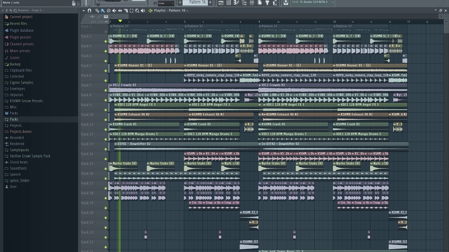Viewport: 449px width, 252px height.
Task: Open Current project in the browser
Action: coord(21,17)
